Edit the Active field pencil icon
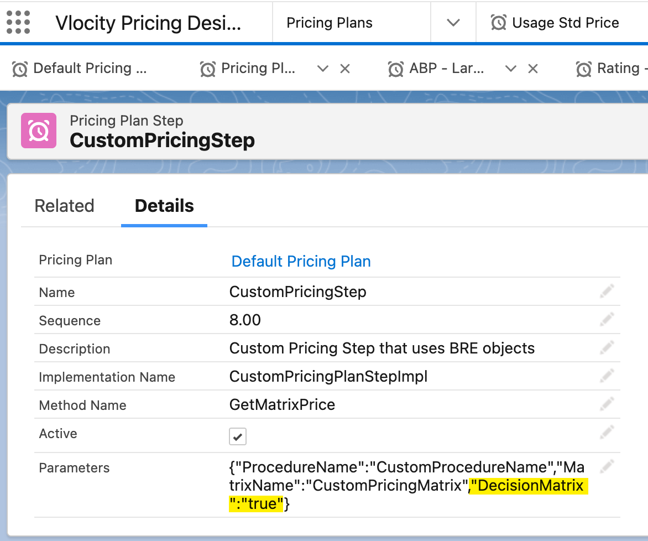The height and width of the screenshot is (541, 648). pyautogui.click(x=607, y=433)
